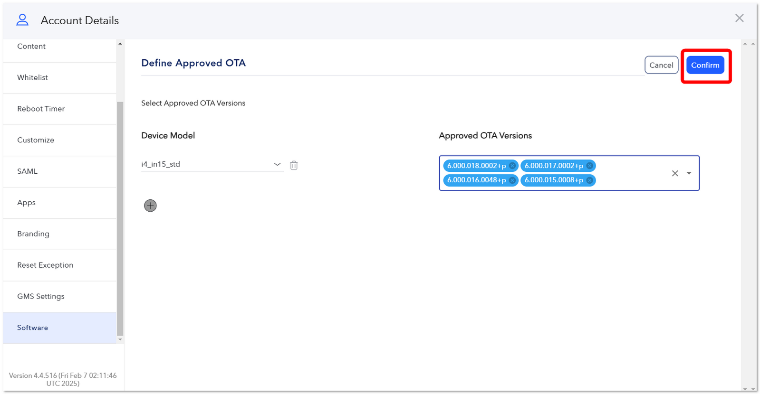Click inside the Approved OTA Versions field

pos(569,173)
